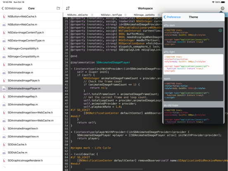Screen dimensions: 228x171
Task: Click the h icon beside SDAnimatedImageRep.h
Action: [x=4, y=97]
